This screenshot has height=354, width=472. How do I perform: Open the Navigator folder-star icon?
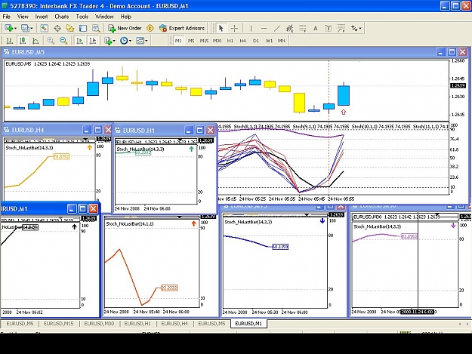click(x=70, y=28)
